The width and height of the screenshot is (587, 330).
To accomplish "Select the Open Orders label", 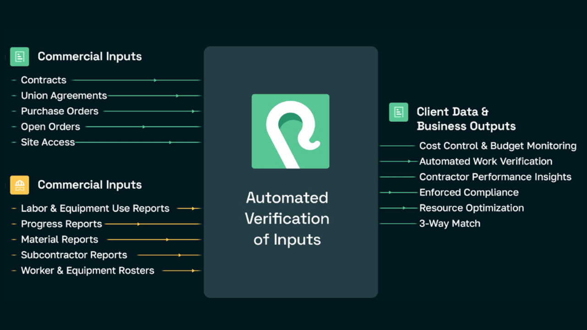I will tap(50, 127).
